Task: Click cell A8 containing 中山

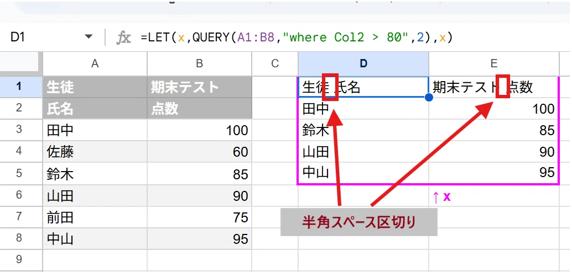Action: click(x=95, y=238)
